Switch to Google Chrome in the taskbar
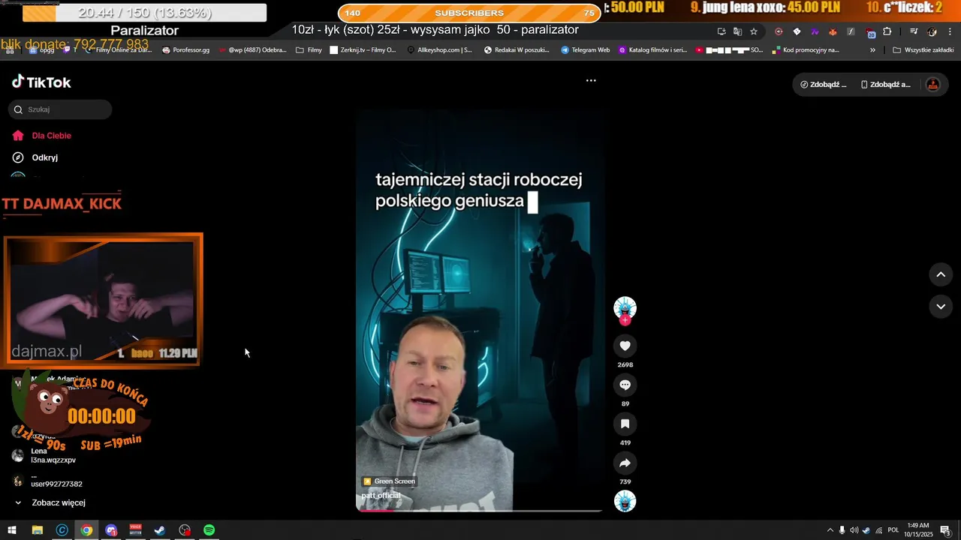The width and height of the screenshot is (961, 540). pyautogui.click(x=86, y=530)
